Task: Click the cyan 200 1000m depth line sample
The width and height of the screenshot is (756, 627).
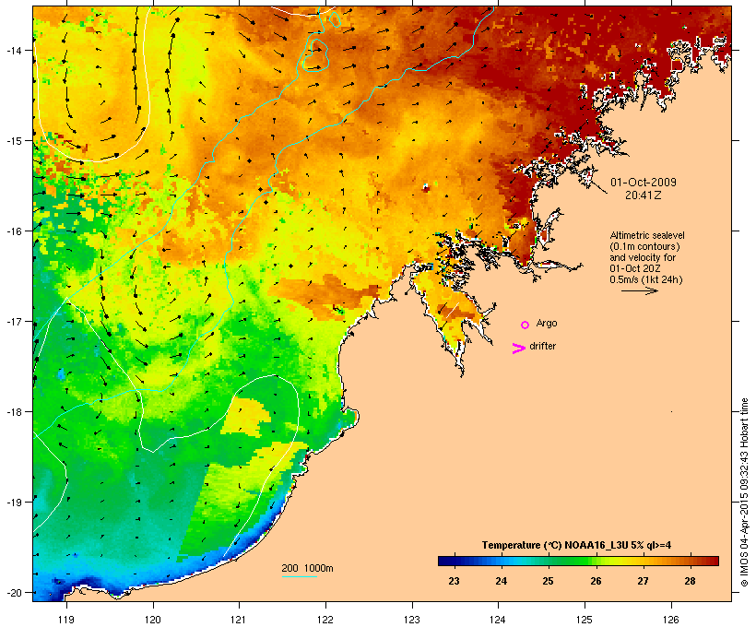Action: pyautogui.click(x=299, y=576)
